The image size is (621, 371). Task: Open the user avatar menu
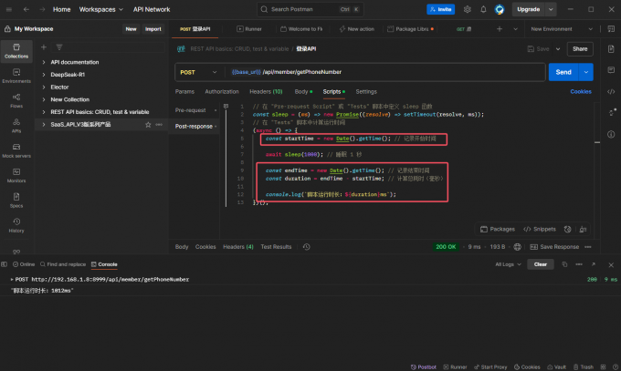500,9
